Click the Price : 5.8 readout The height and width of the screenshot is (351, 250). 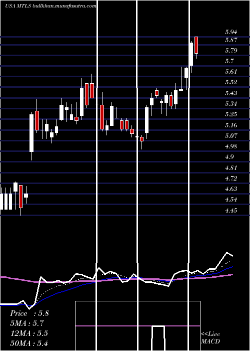(29, 313)
